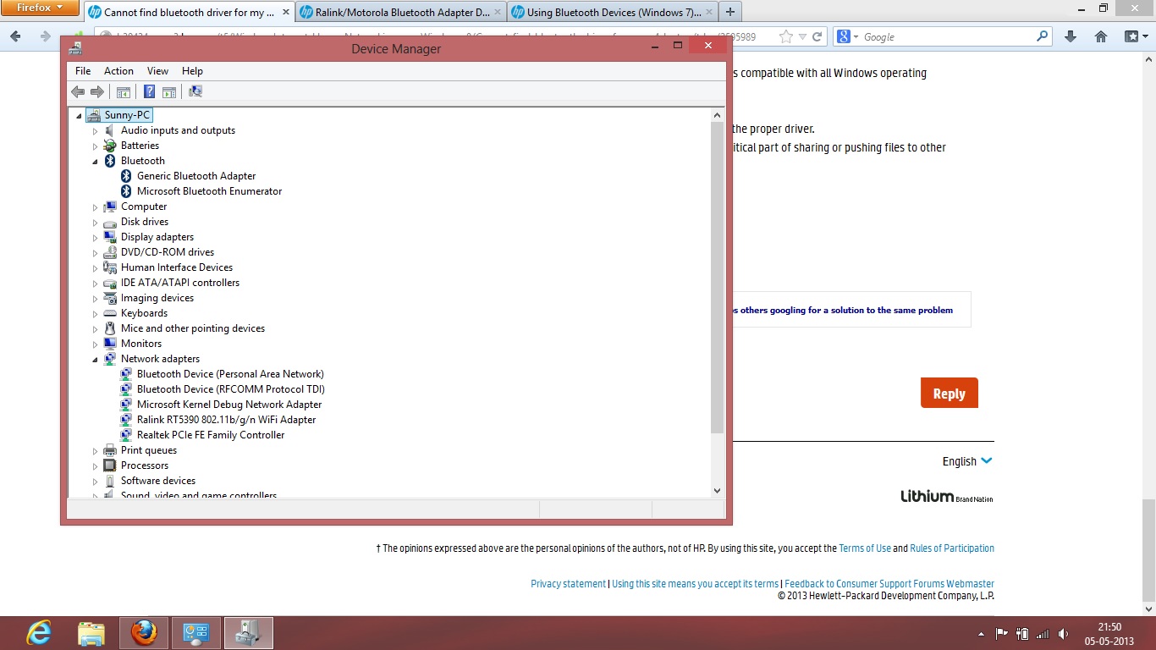The height and width of the screenshot is (650, 1156).
Task: Open the Privacy statement link
Action: [569, 584]
